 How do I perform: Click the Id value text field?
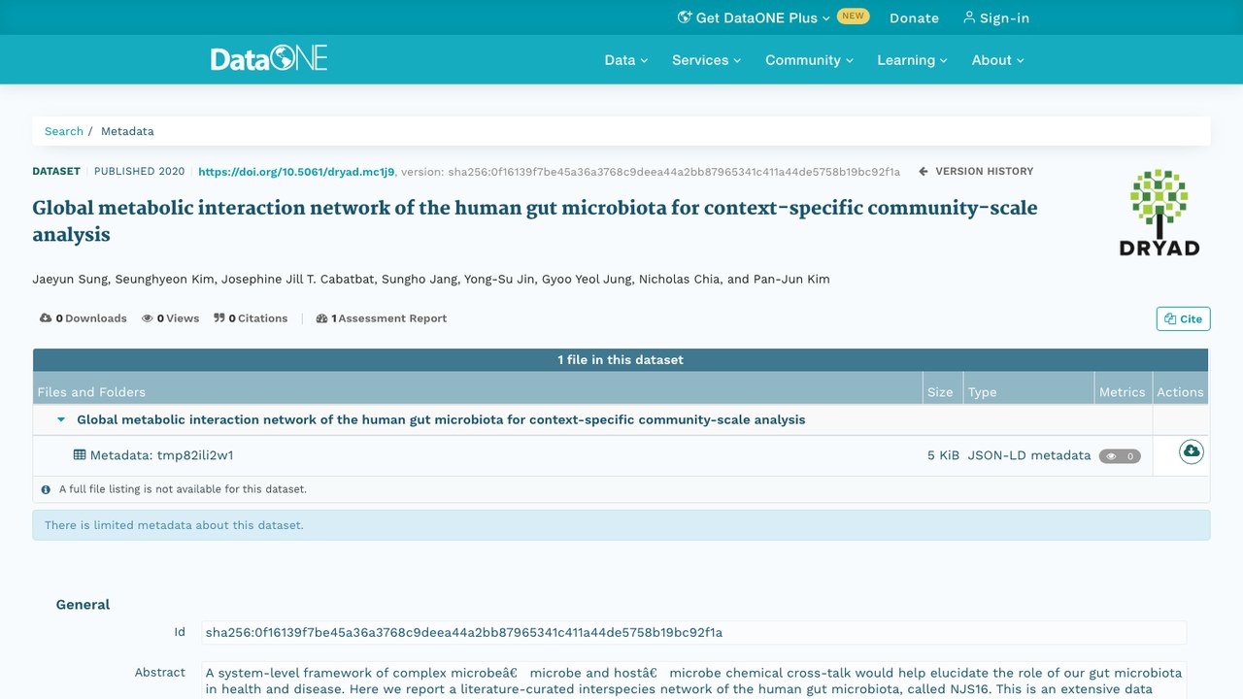pyautogui.click(x=693, y=633)
